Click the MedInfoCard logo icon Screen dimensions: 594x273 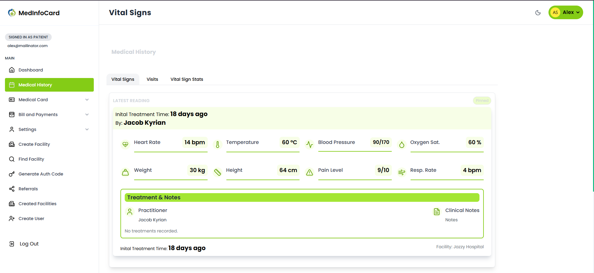coord(12,13)
